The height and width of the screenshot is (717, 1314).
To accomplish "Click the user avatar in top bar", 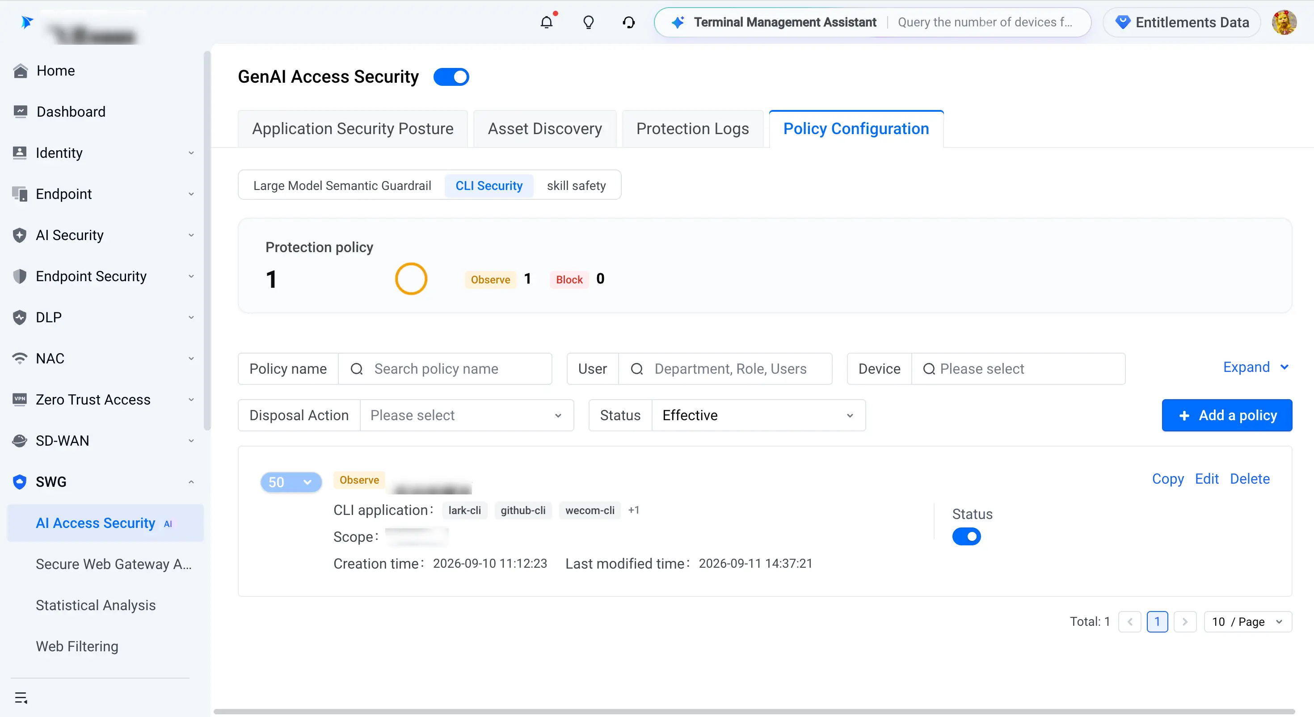I will coord(1284,22).
